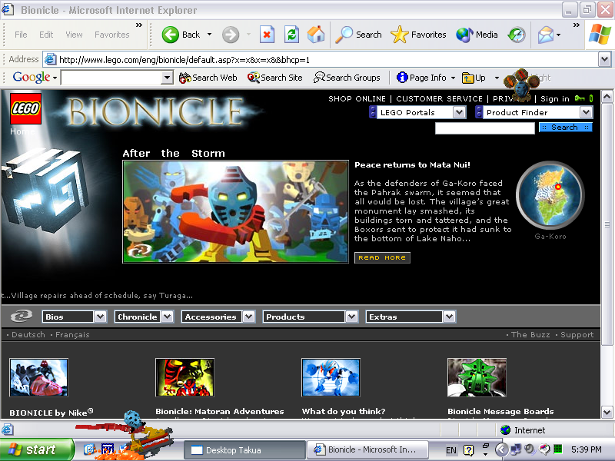The height and width of the screenshot is (461, 615).
Task: Open the Bionicle: Matoran Adventures thumbnail
Action: pyautogui.click(x=184, y=377)
